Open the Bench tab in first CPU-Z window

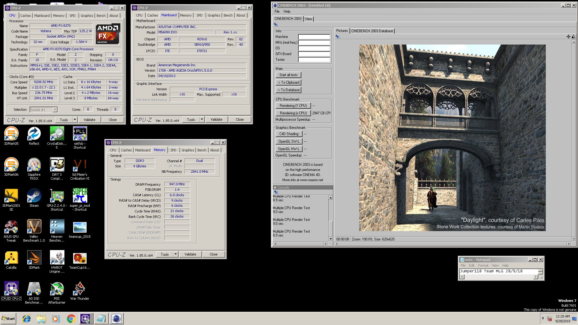tap(101, 16)
